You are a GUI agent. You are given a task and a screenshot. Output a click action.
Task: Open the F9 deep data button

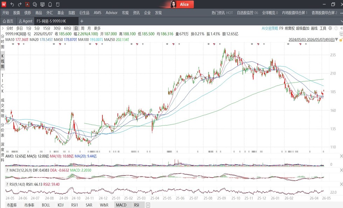[x=281, y=28]
